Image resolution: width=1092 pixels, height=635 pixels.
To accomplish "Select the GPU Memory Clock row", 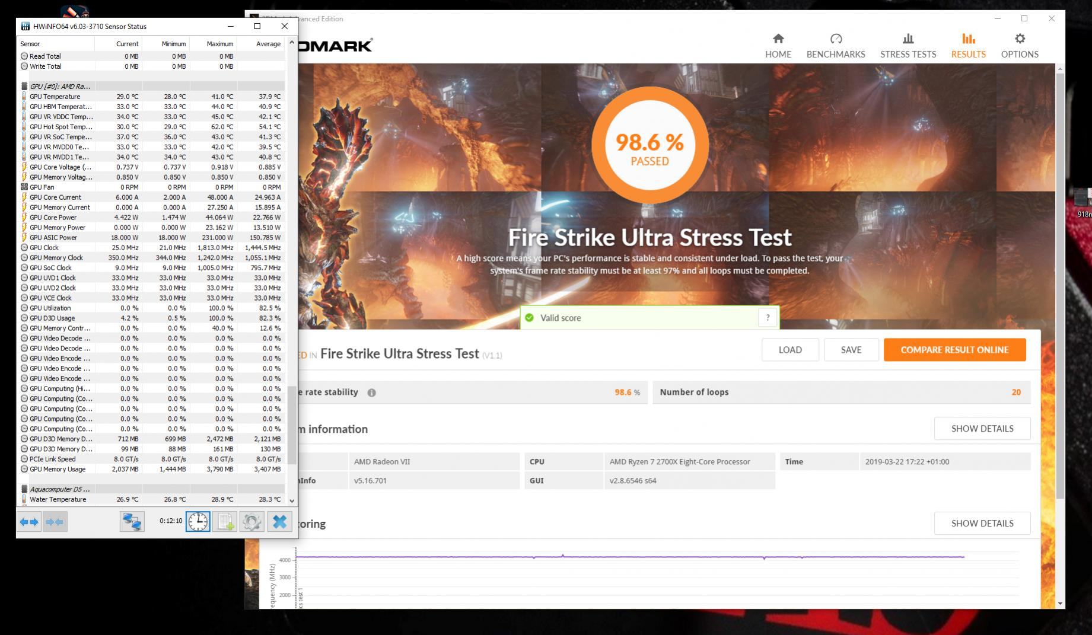I will [x=151, y=258].
